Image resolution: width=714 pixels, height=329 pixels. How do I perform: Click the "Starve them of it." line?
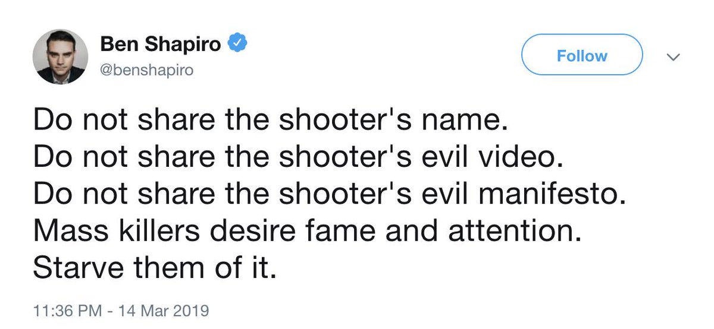pos(155,267)
